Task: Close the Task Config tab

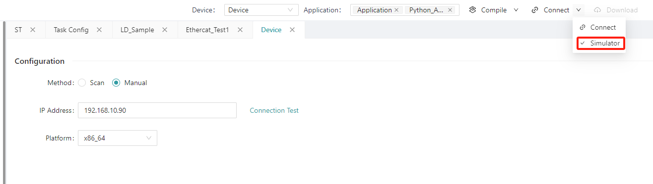Action: tap(99, 30)
